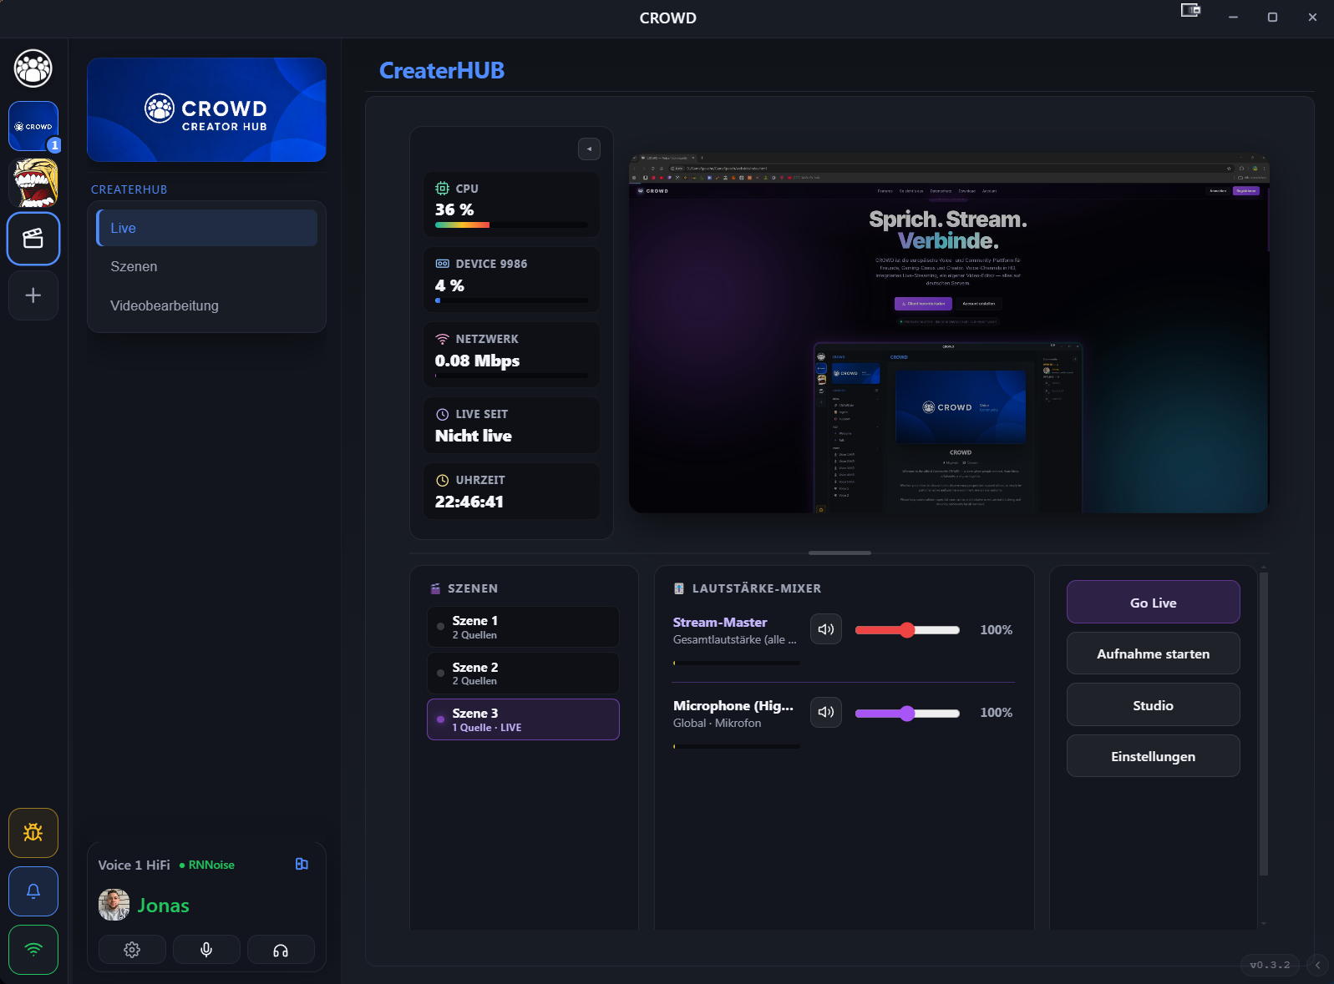Open the Studio button

1153,705
